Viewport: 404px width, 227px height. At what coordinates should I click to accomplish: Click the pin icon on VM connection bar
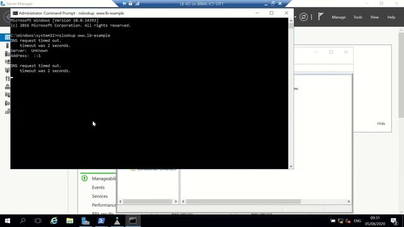pos(124,4)
